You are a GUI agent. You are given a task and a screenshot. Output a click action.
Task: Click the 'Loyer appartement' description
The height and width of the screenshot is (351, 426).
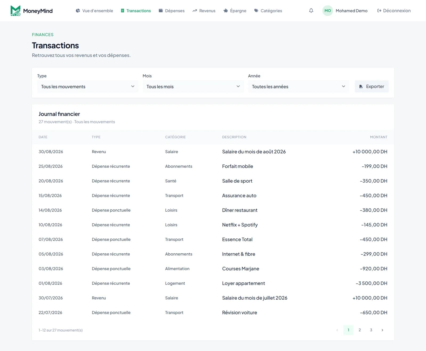pyautogui.click(x=244, y=283)
